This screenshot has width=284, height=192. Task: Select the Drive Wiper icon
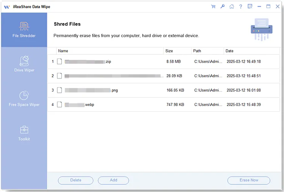[24, 61]
